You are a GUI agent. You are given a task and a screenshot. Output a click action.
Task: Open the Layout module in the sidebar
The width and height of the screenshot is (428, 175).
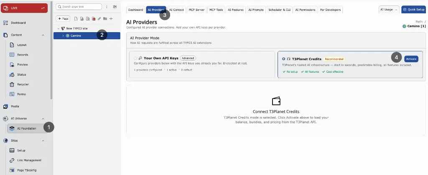pyautogui.click(x=22, y=45)
